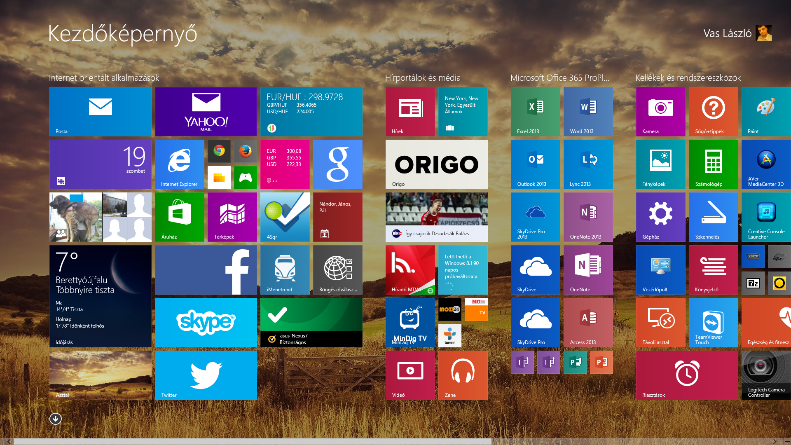Open the Szkennelés scan tile
Screen dimensions: 791x445
(713, 217)
